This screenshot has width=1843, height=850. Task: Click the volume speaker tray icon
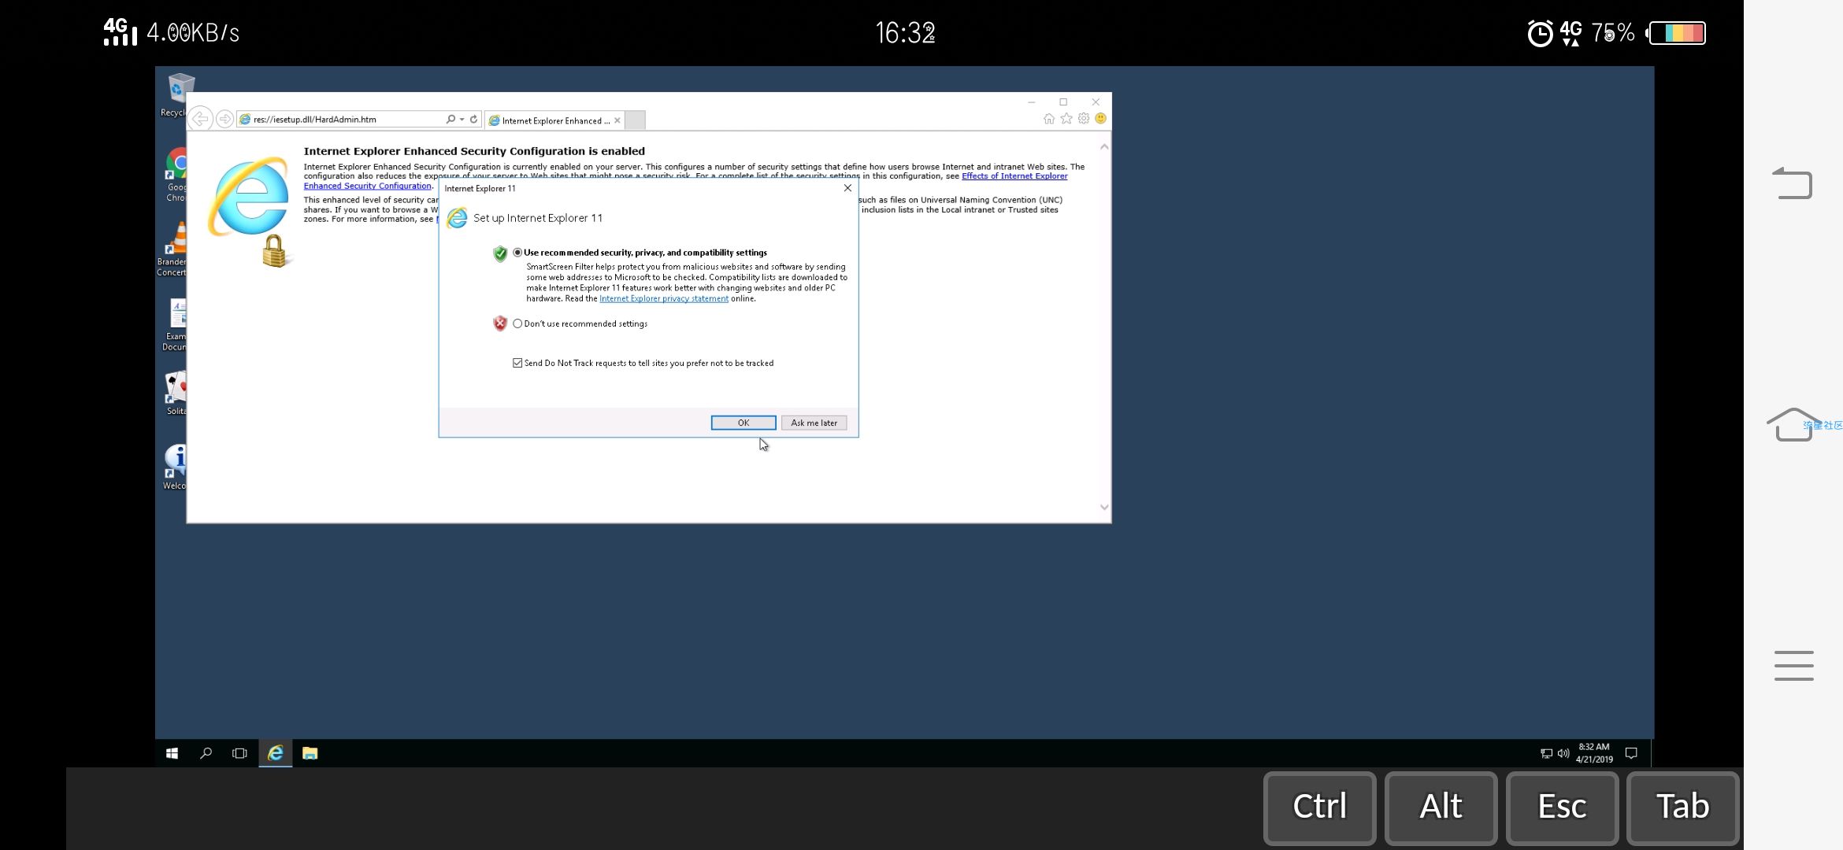coord(1563,753)
